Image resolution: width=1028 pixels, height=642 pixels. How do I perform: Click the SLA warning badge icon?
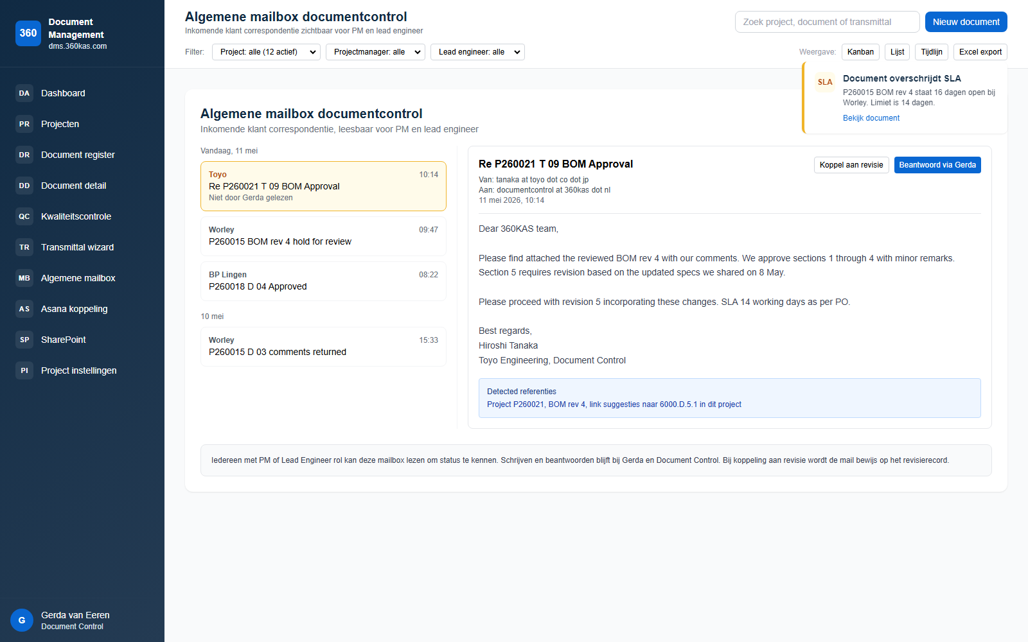coord(825,82)
